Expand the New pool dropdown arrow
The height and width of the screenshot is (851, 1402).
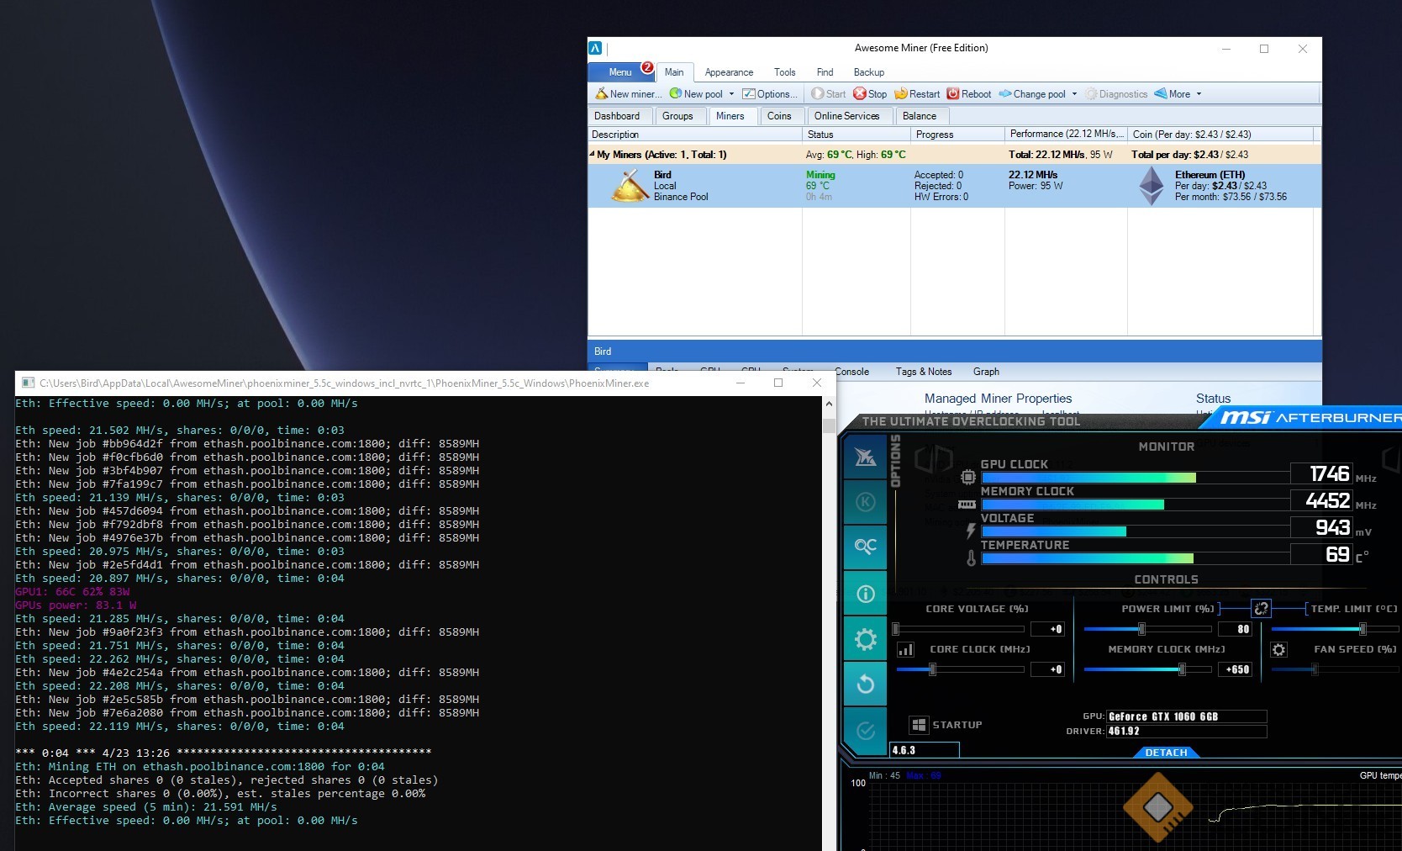point(731,94)
